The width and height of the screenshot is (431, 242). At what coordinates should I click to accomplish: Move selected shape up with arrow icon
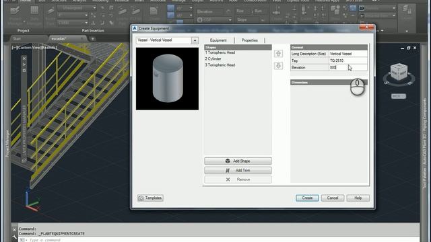[278, 54]
